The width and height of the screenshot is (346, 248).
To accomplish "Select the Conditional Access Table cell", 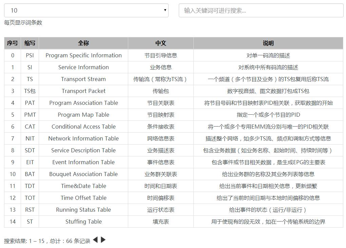I will pos(83,127).
